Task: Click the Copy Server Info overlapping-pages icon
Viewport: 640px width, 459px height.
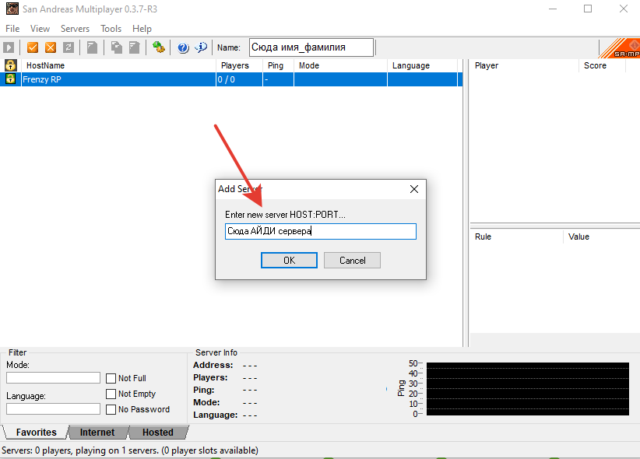Action: [x=117, y=47]
